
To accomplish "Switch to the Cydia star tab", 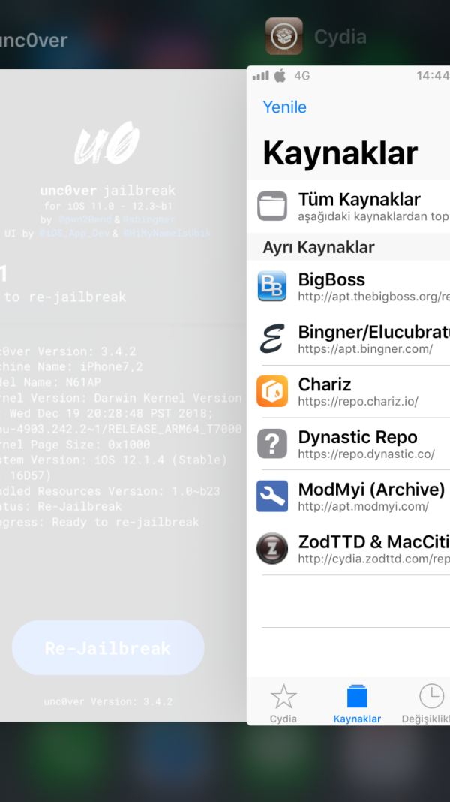I will coord(283,704).
